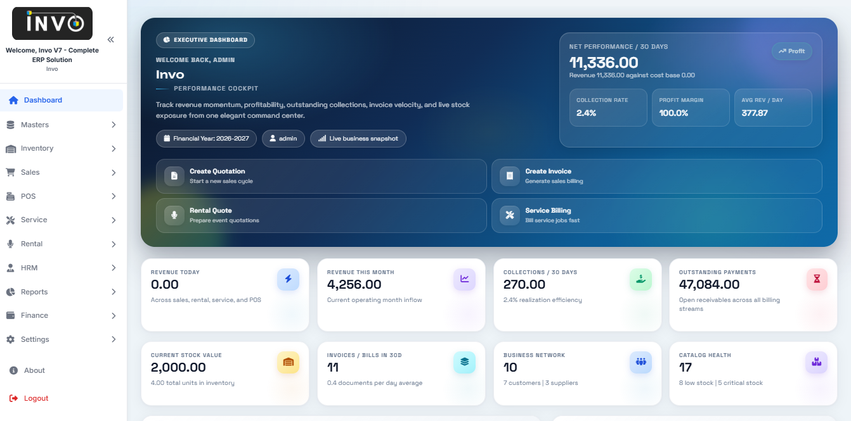The width and height of the screenshot is (851, 421).
Task: Open the Dashboard menu item
Action: (x=62, y=100)
